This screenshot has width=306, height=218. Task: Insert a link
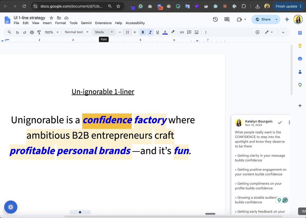(182, 32)
